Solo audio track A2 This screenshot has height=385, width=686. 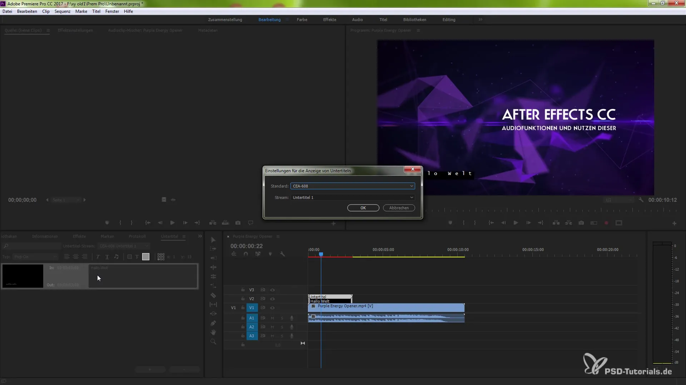coord(282,327)
